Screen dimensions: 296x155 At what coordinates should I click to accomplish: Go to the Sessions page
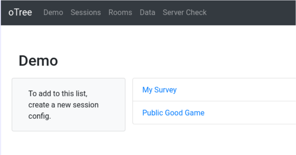tap(85, 12)
